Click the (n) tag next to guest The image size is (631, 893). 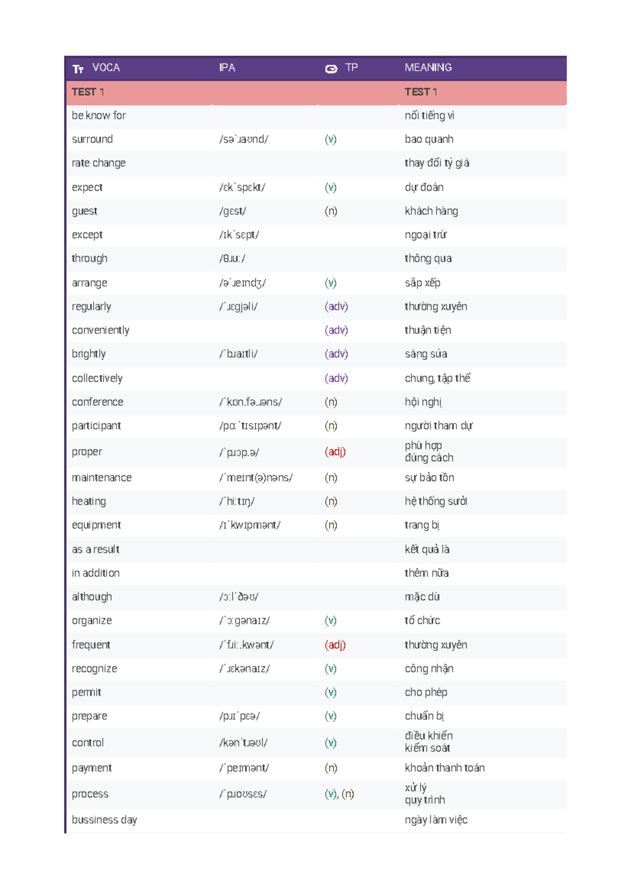pyautogui.click(x=331, y=211)
